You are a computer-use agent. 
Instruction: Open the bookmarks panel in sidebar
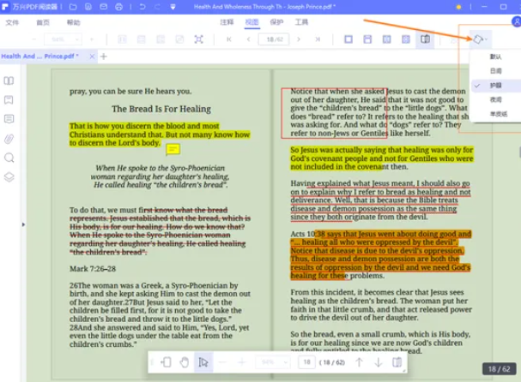[9, 99]
